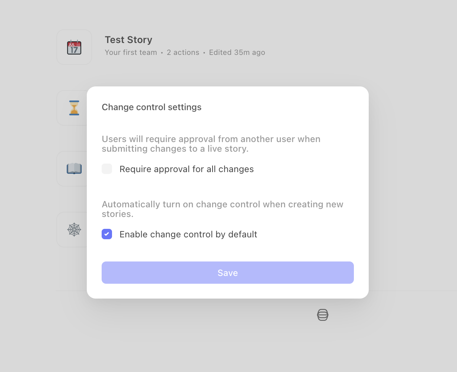
Task: Click the 'Automatically turn on change control' description
Action: click(223, 209)
